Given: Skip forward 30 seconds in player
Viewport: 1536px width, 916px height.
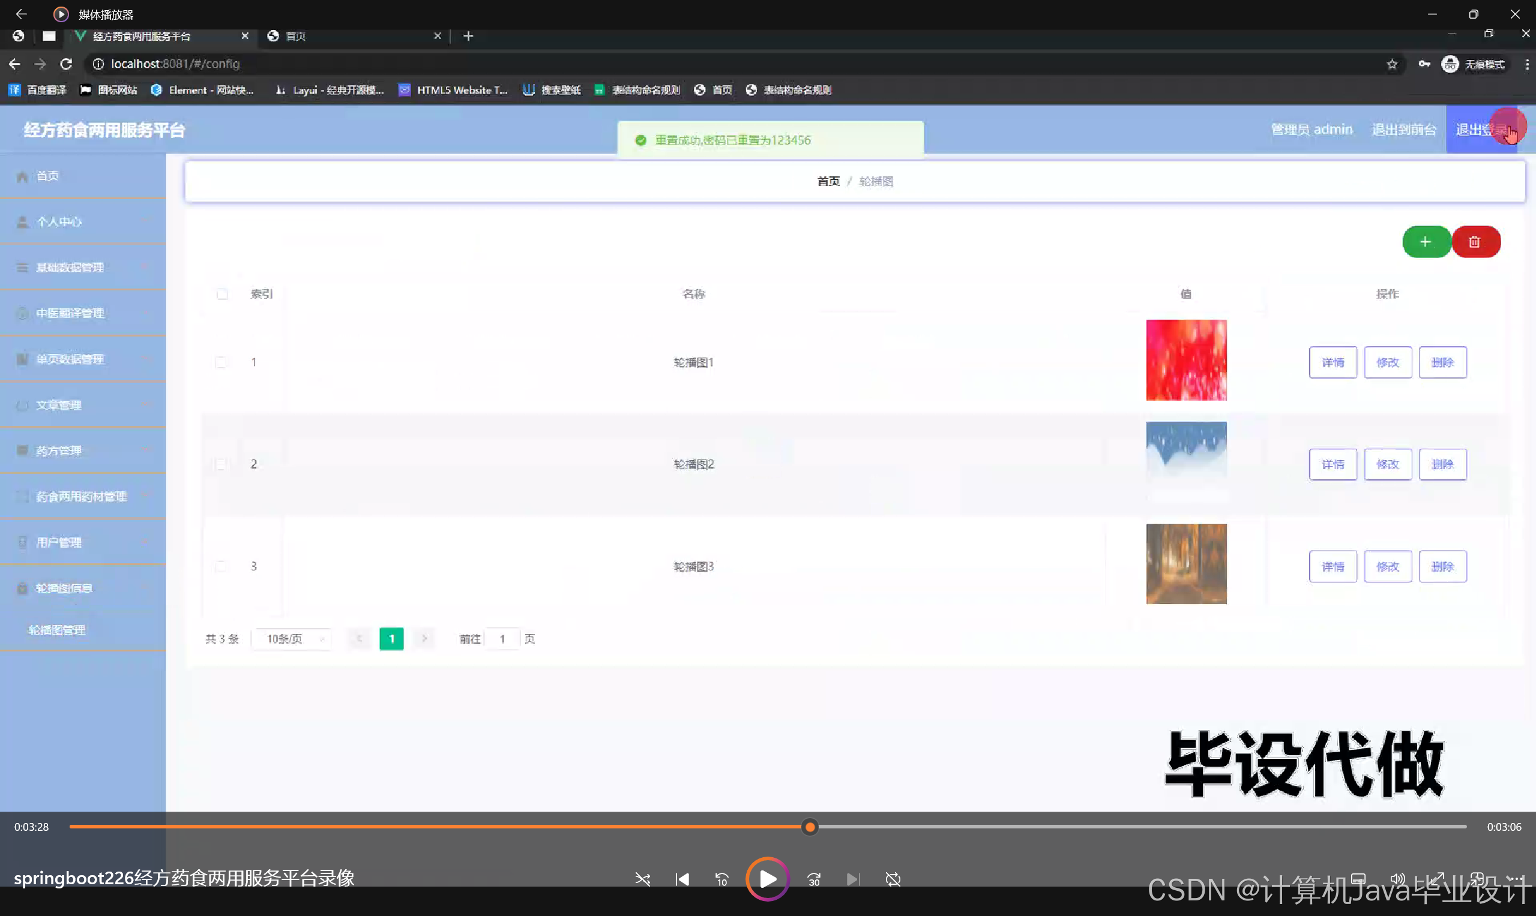Looking at the screenshot, I should pos(814,879).
